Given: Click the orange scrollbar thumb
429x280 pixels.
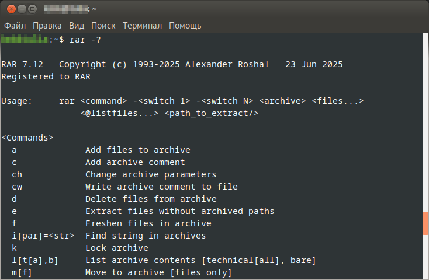Looking at the screenshot, I should [x=425, y=222].
